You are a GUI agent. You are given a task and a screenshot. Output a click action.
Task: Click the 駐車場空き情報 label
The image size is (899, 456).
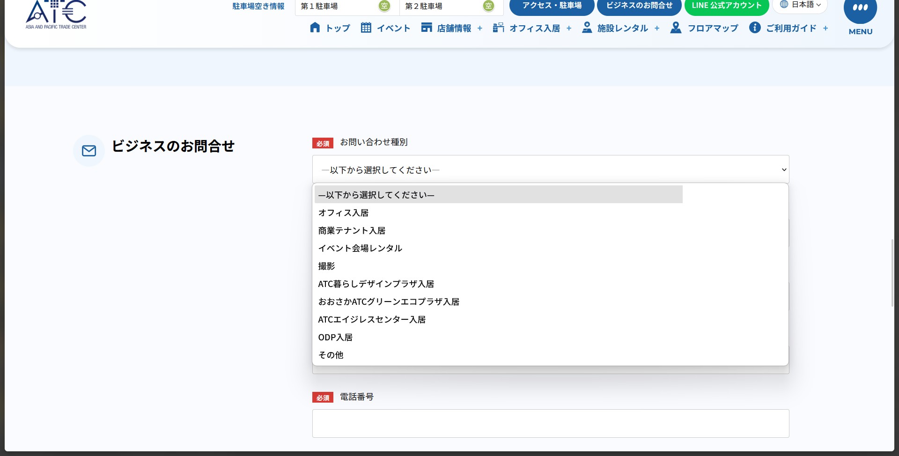click(x=258, y=6)
